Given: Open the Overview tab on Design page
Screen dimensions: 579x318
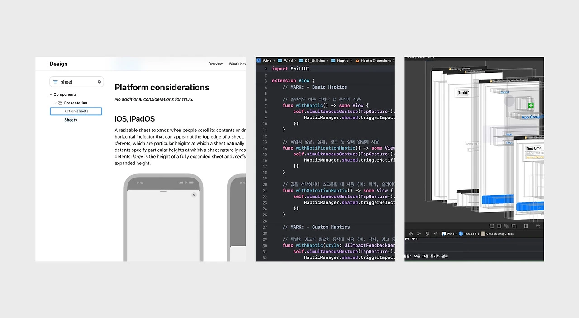Looking at the screenshot, I should (215, 64).
